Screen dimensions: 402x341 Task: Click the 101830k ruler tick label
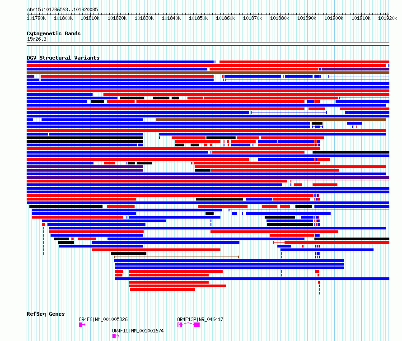[x=145, y=18]
